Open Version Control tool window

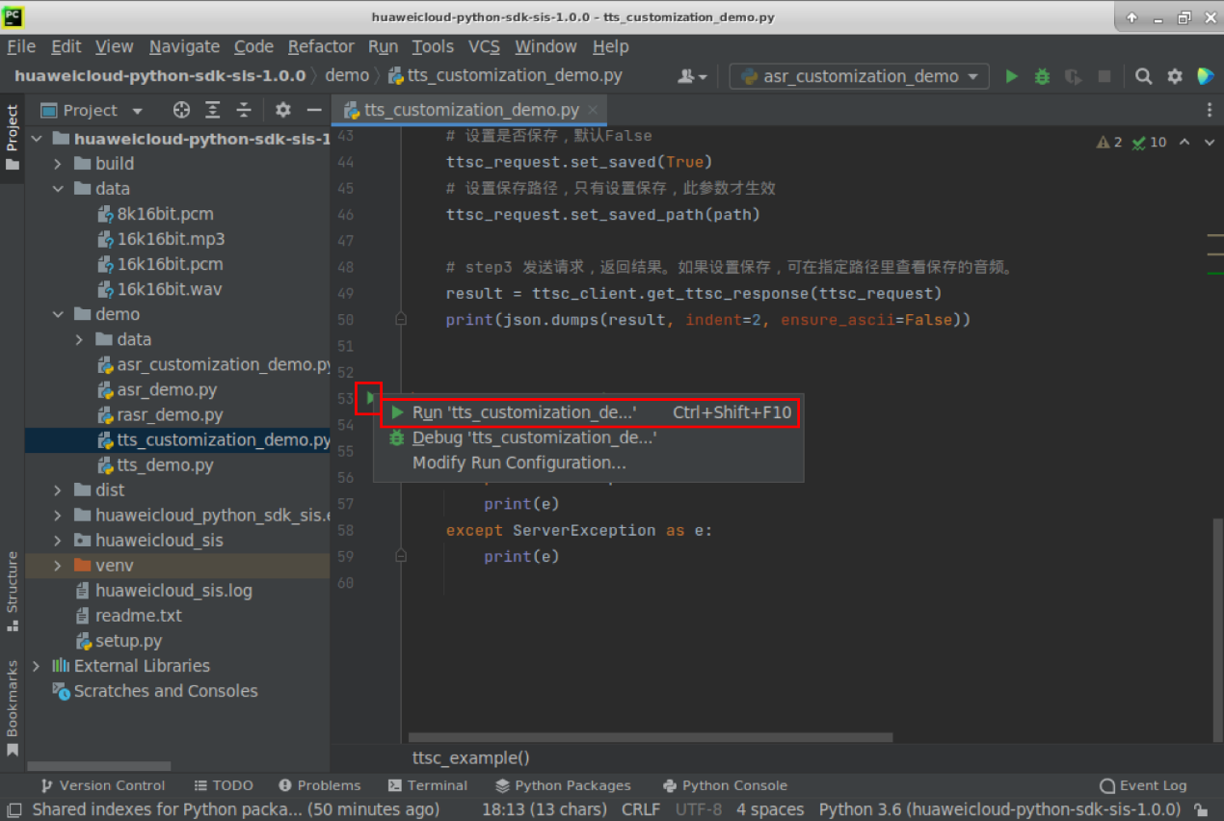click(x=102, y=785)
